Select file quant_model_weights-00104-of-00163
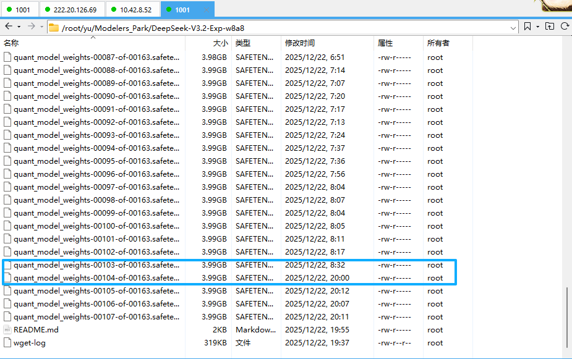 pyautogui.click(x=96, y=277)
